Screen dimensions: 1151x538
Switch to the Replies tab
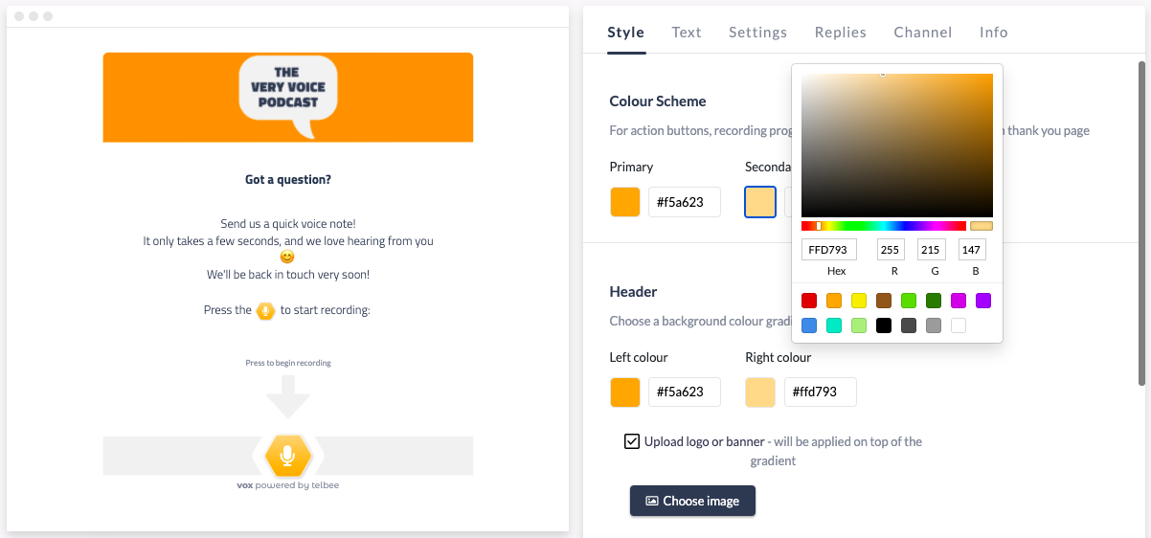click(840, 33)
